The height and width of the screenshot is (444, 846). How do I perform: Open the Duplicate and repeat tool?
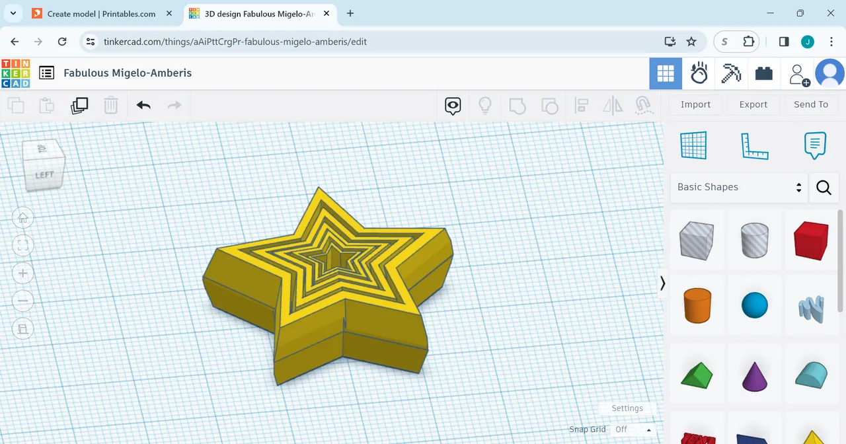tap(79, 105)
